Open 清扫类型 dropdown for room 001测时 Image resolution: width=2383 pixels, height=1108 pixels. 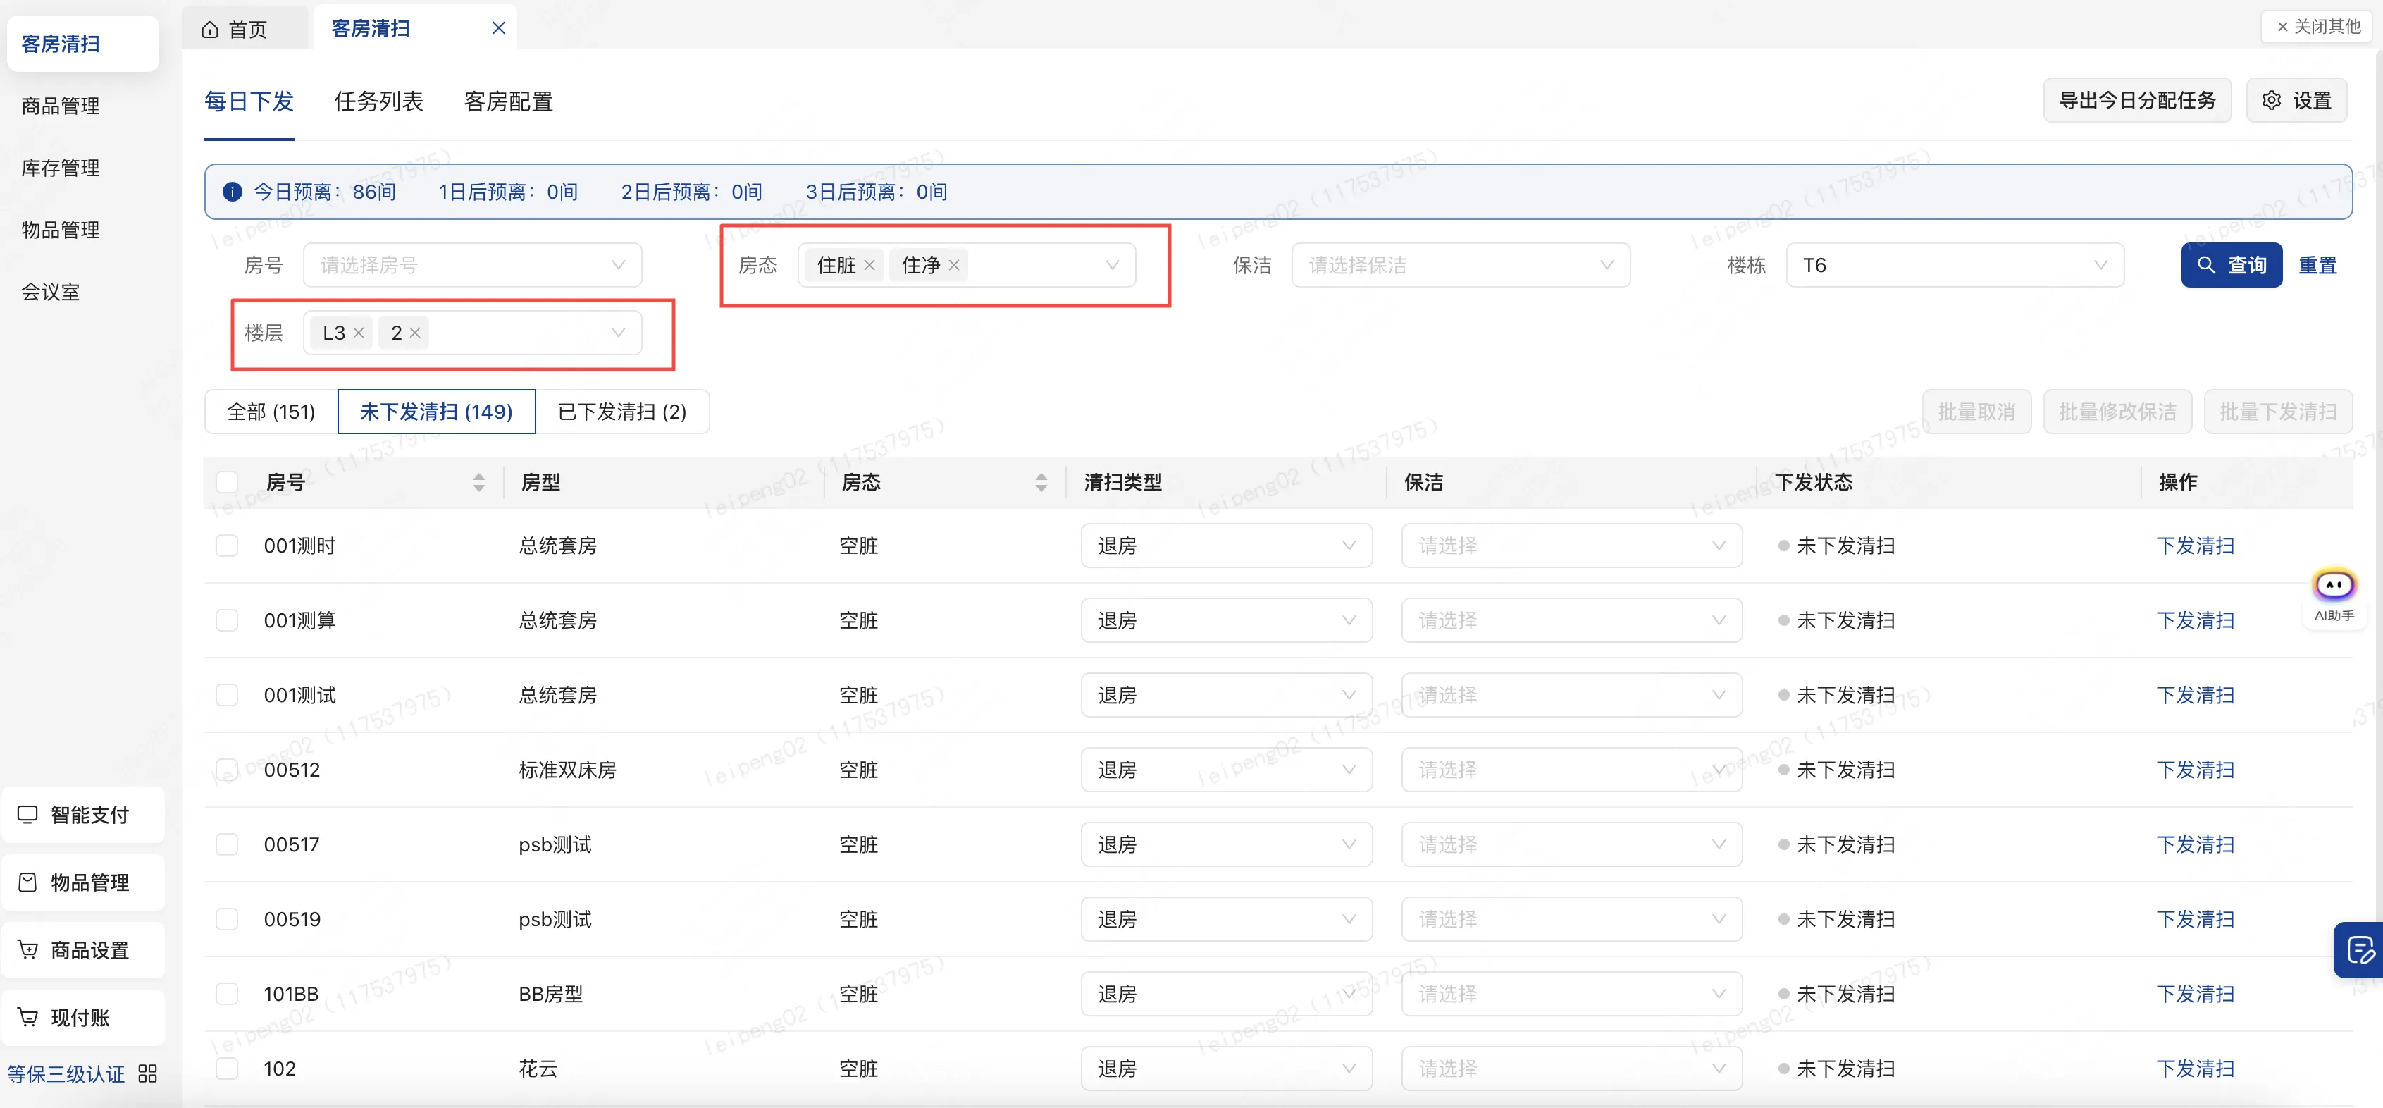click(x=1226, y=546)
